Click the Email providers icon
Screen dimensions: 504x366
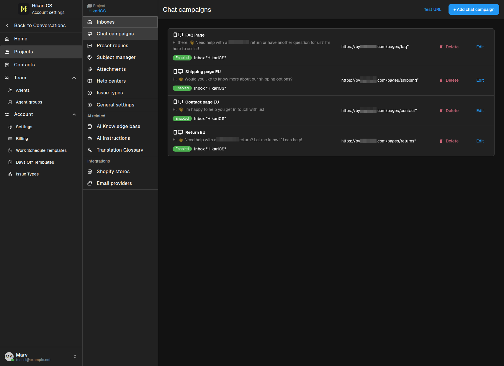90,183
